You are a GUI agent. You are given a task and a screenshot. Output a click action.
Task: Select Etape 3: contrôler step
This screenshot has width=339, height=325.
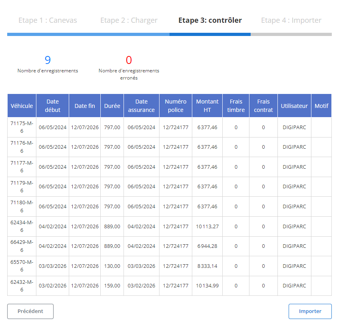pyautogui.click(x=210, y=20)
